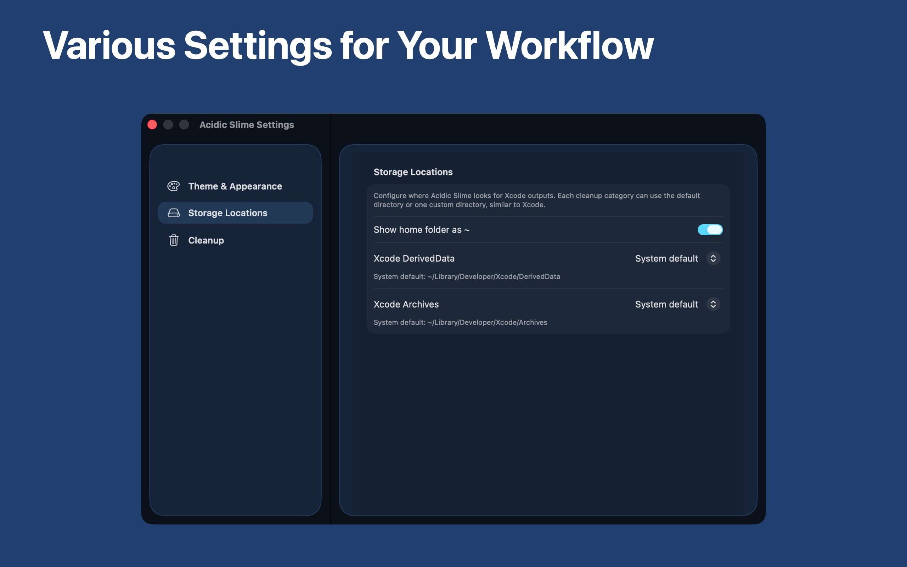The width and height of the screenshot is (907, 567).
Task: Click the gray zoom window button
Action: click(x=184, y=124)
